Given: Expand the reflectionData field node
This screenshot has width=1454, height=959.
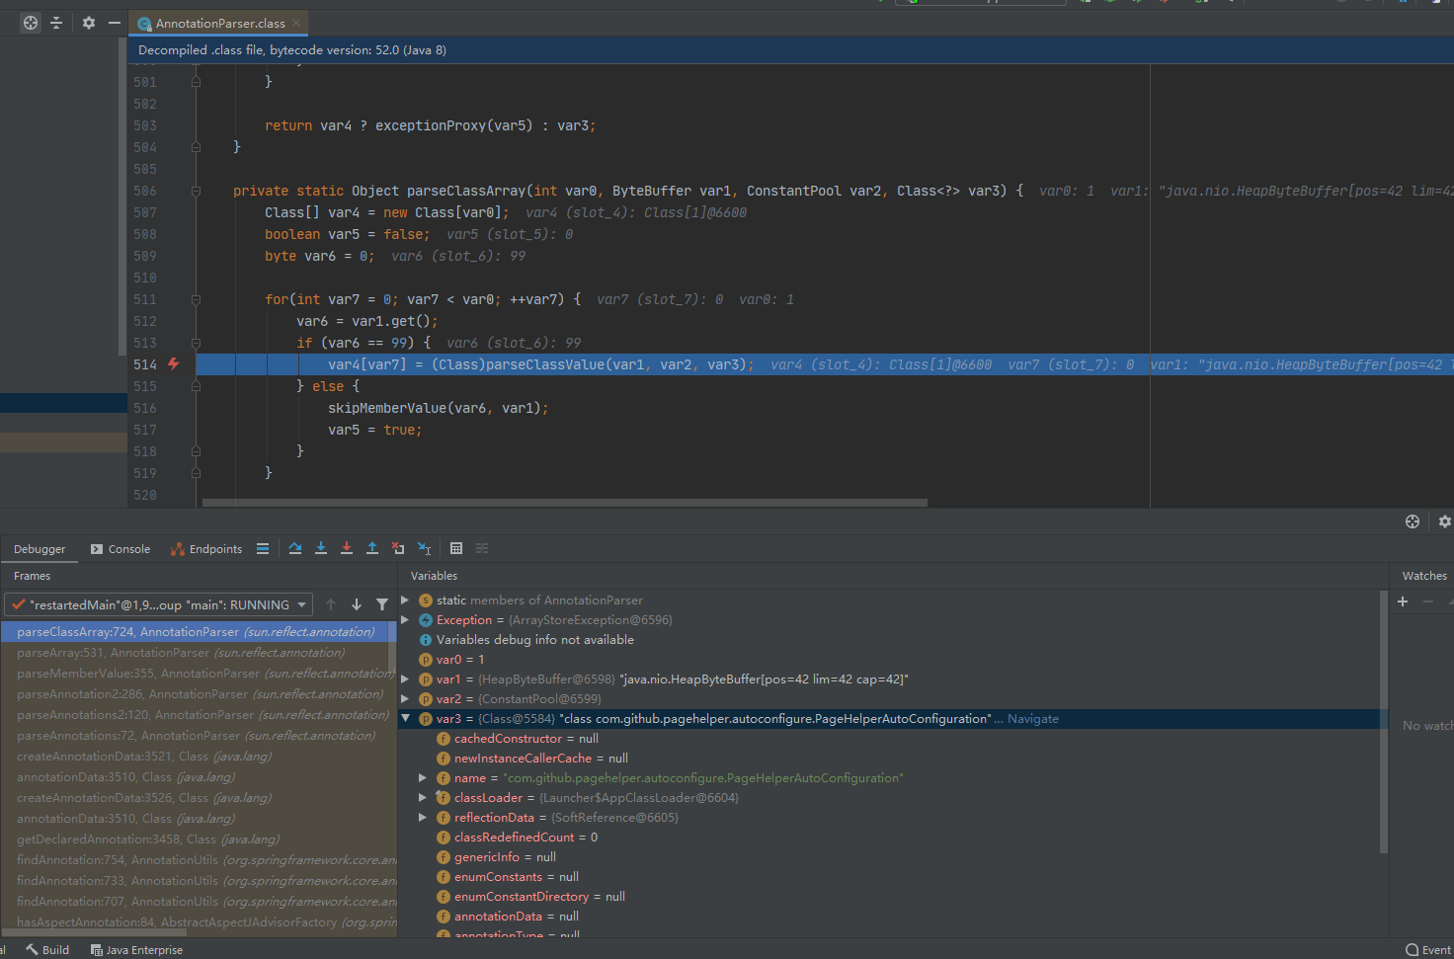Looking at the screenshot, I should click(423, 818).
